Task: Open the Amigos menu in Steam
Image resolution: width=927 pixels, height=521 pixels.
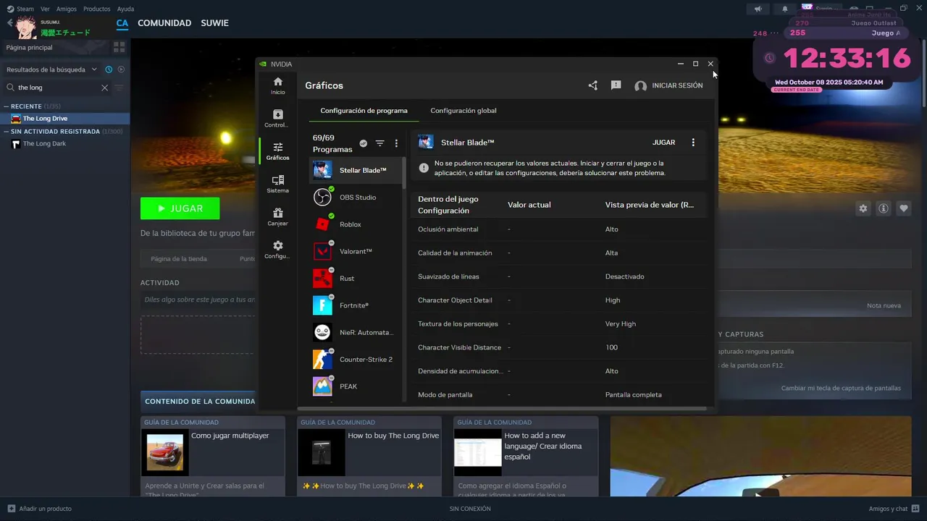Action: point(67,9)
